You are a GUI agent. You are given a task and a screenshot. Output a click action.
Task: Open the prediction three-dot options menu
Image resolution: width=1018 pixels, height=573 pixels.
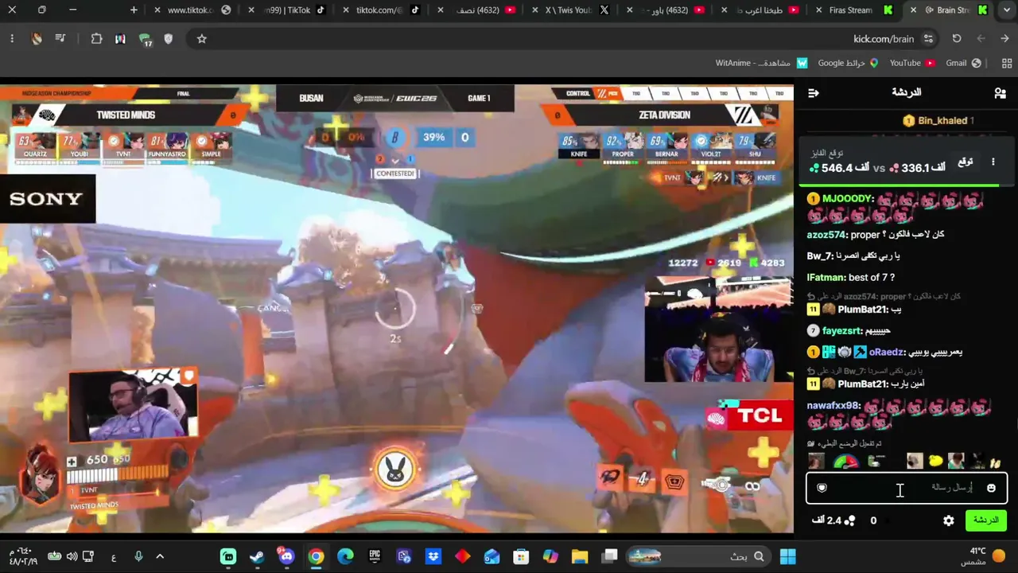coord(993,162)
